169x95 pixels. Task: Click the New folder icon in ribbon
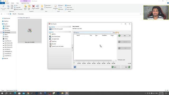tap(42, 6)
